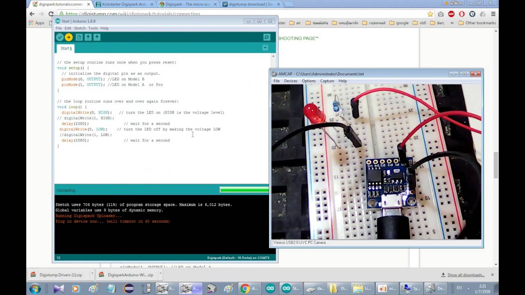Switch to the Arduino St... taskbar button
The width and height of the screenshot is (525, 295).
tap(290, 288)
